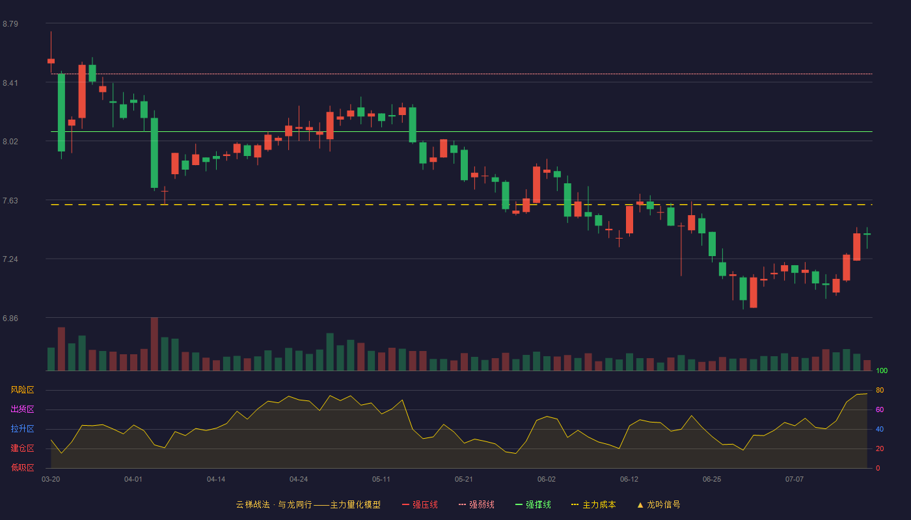This screenshot has width=911, height=520.
Task: Click the last green candlestick on the right
Action: [867, 234]
